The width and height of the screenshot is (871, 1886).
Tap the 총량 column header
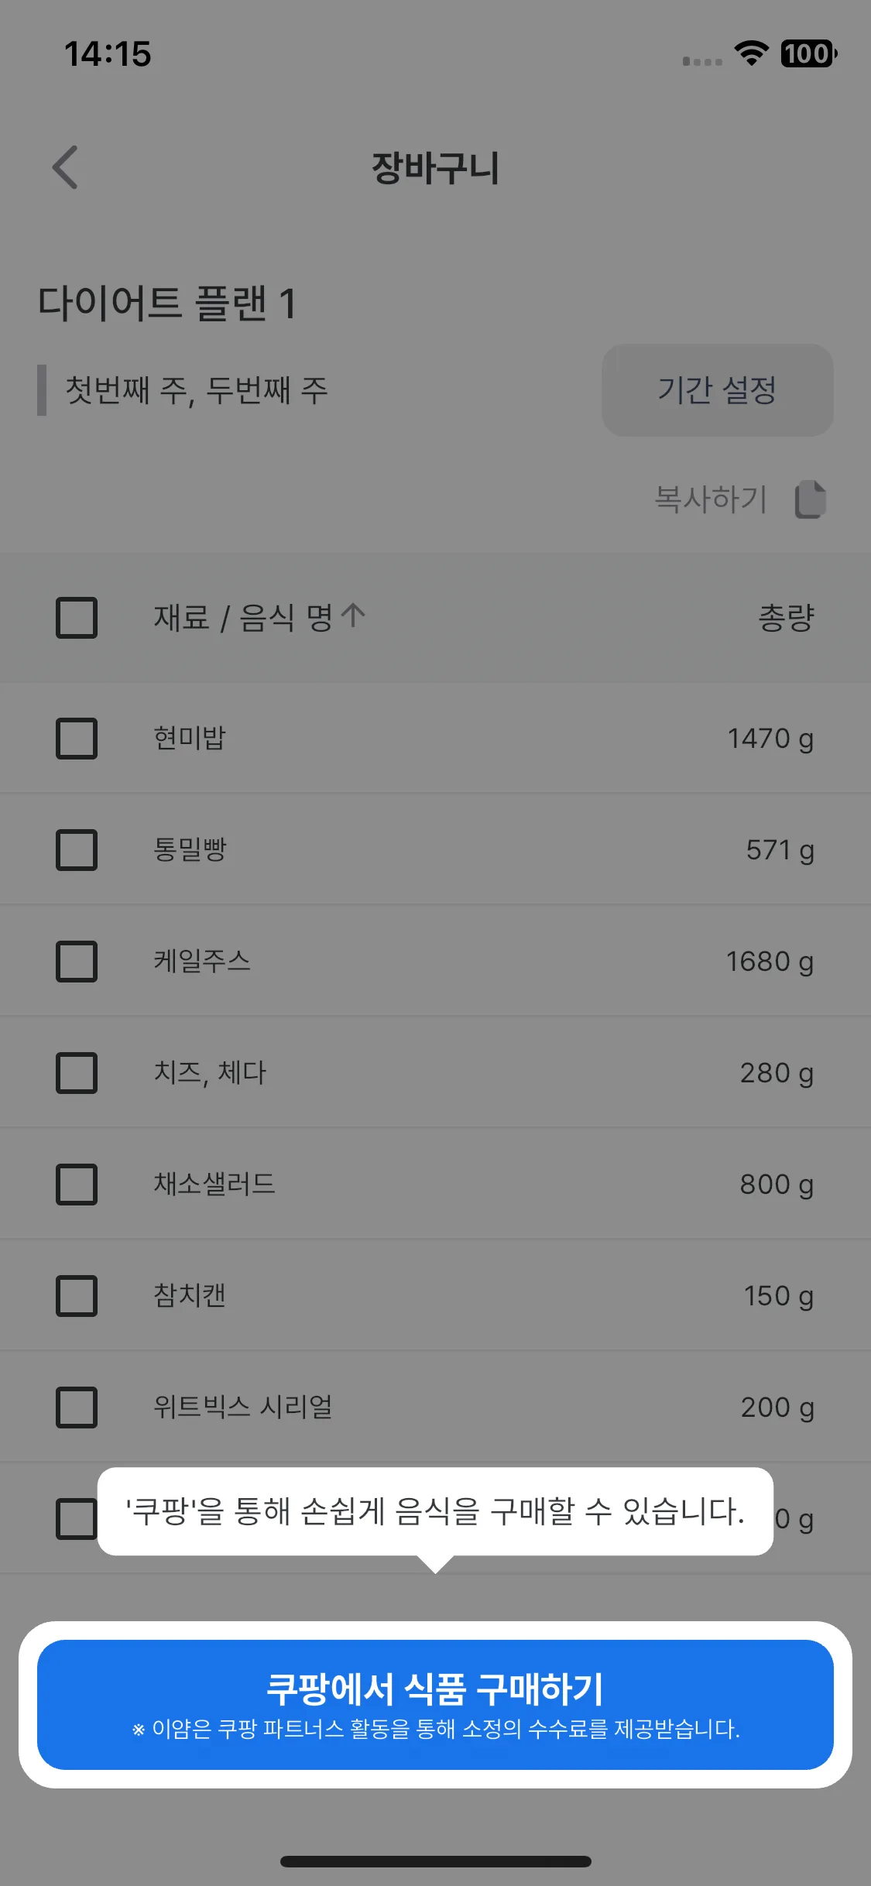coord(786,618)
